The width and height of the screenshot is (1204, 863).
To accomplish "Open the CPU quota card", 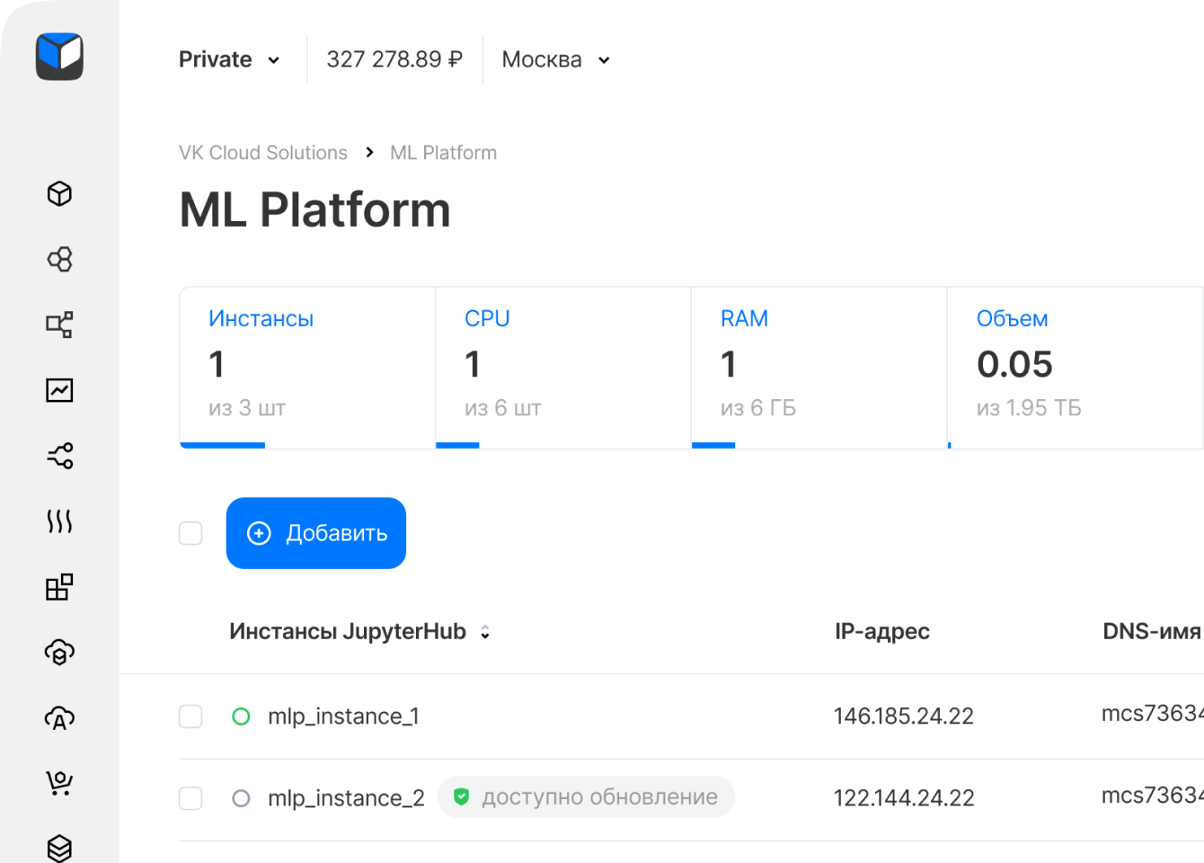I will coord(563,368).
